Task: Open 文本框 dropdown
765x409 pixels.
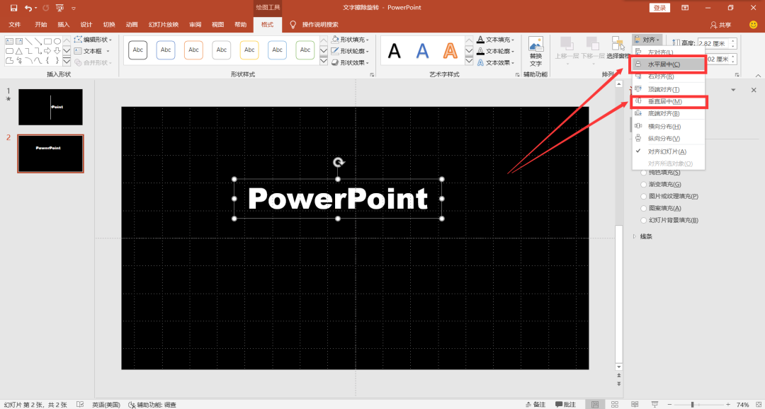Action: [x=92, y=51]
